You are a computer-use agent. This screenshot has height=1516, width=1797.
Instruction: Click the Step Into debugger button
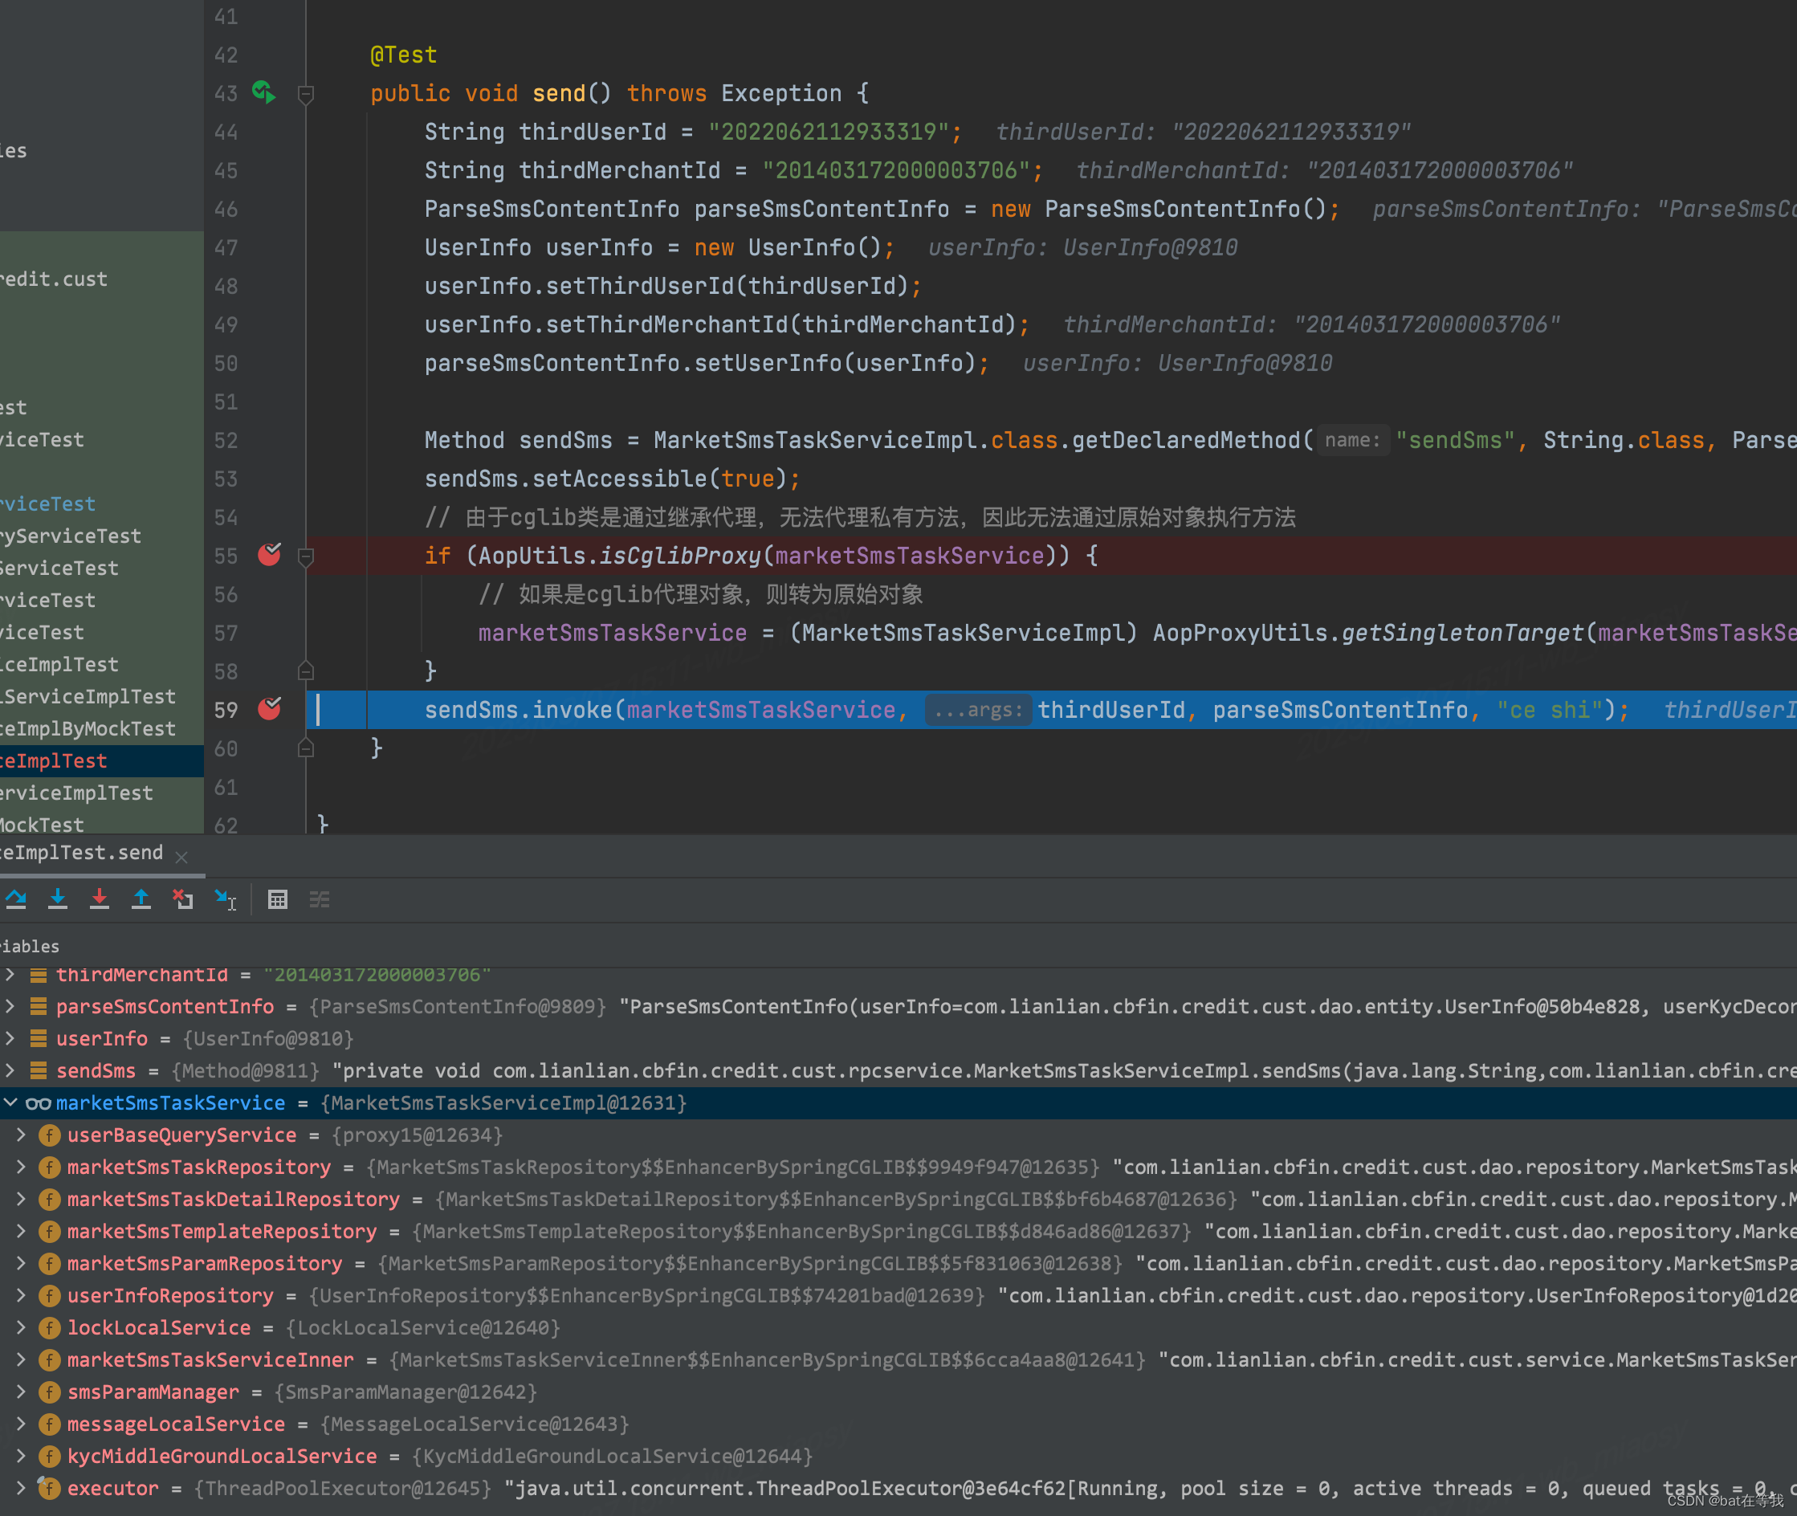(58, 899)
